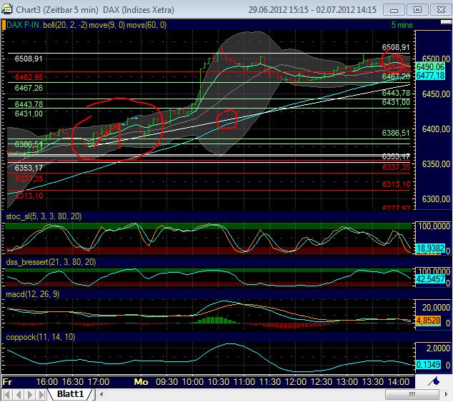The width and height of the screenshot is (453, 402).
Task: Click the 09:30 time axis label
Action: [166, 382]
